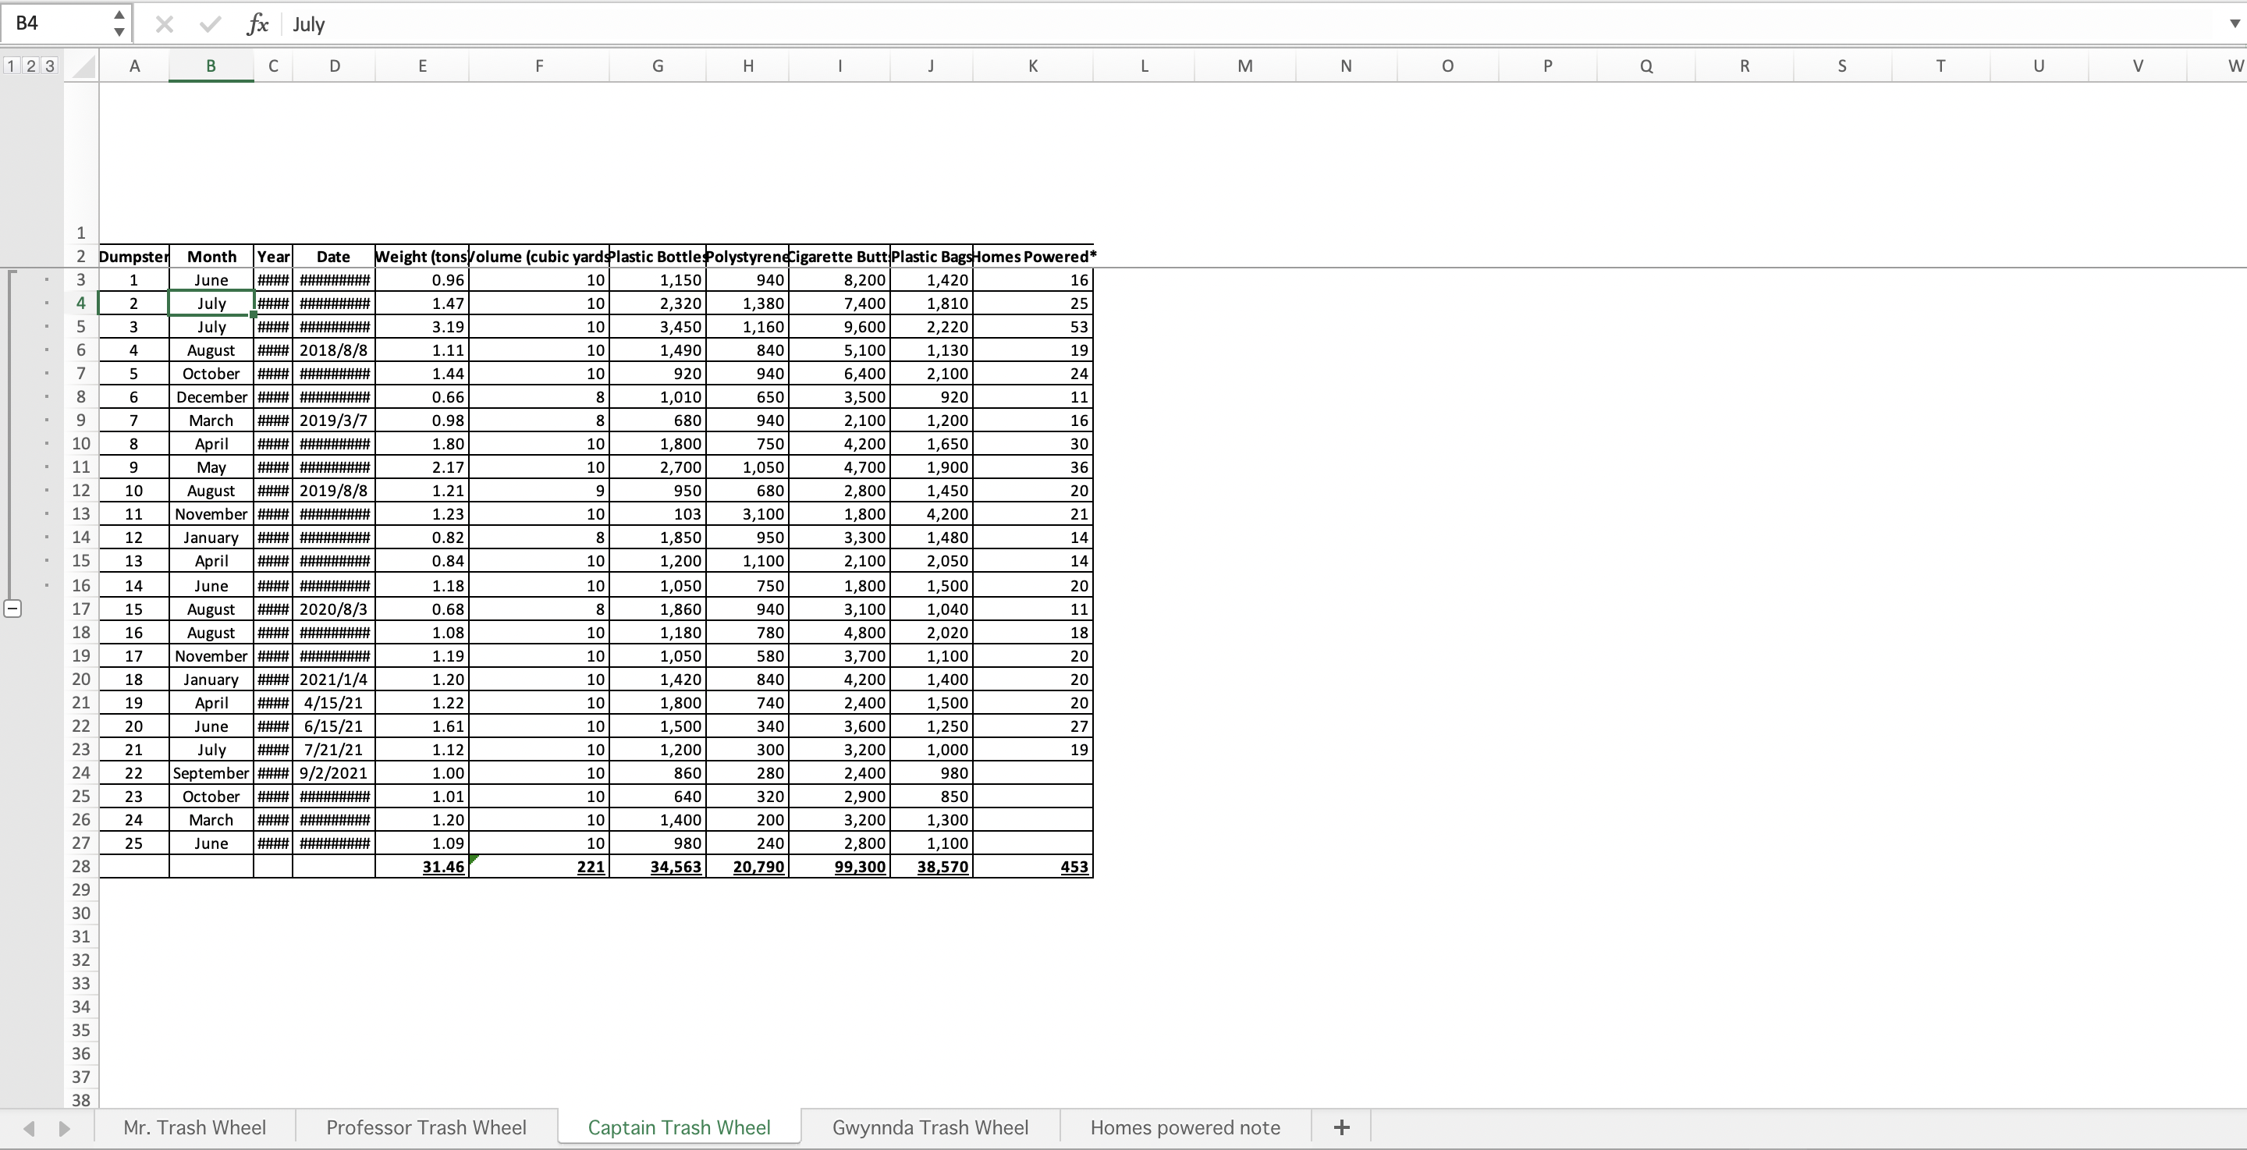Click the select-all triangle corner
This screenshot has width=2247, height=1150.
coord(83,66)
